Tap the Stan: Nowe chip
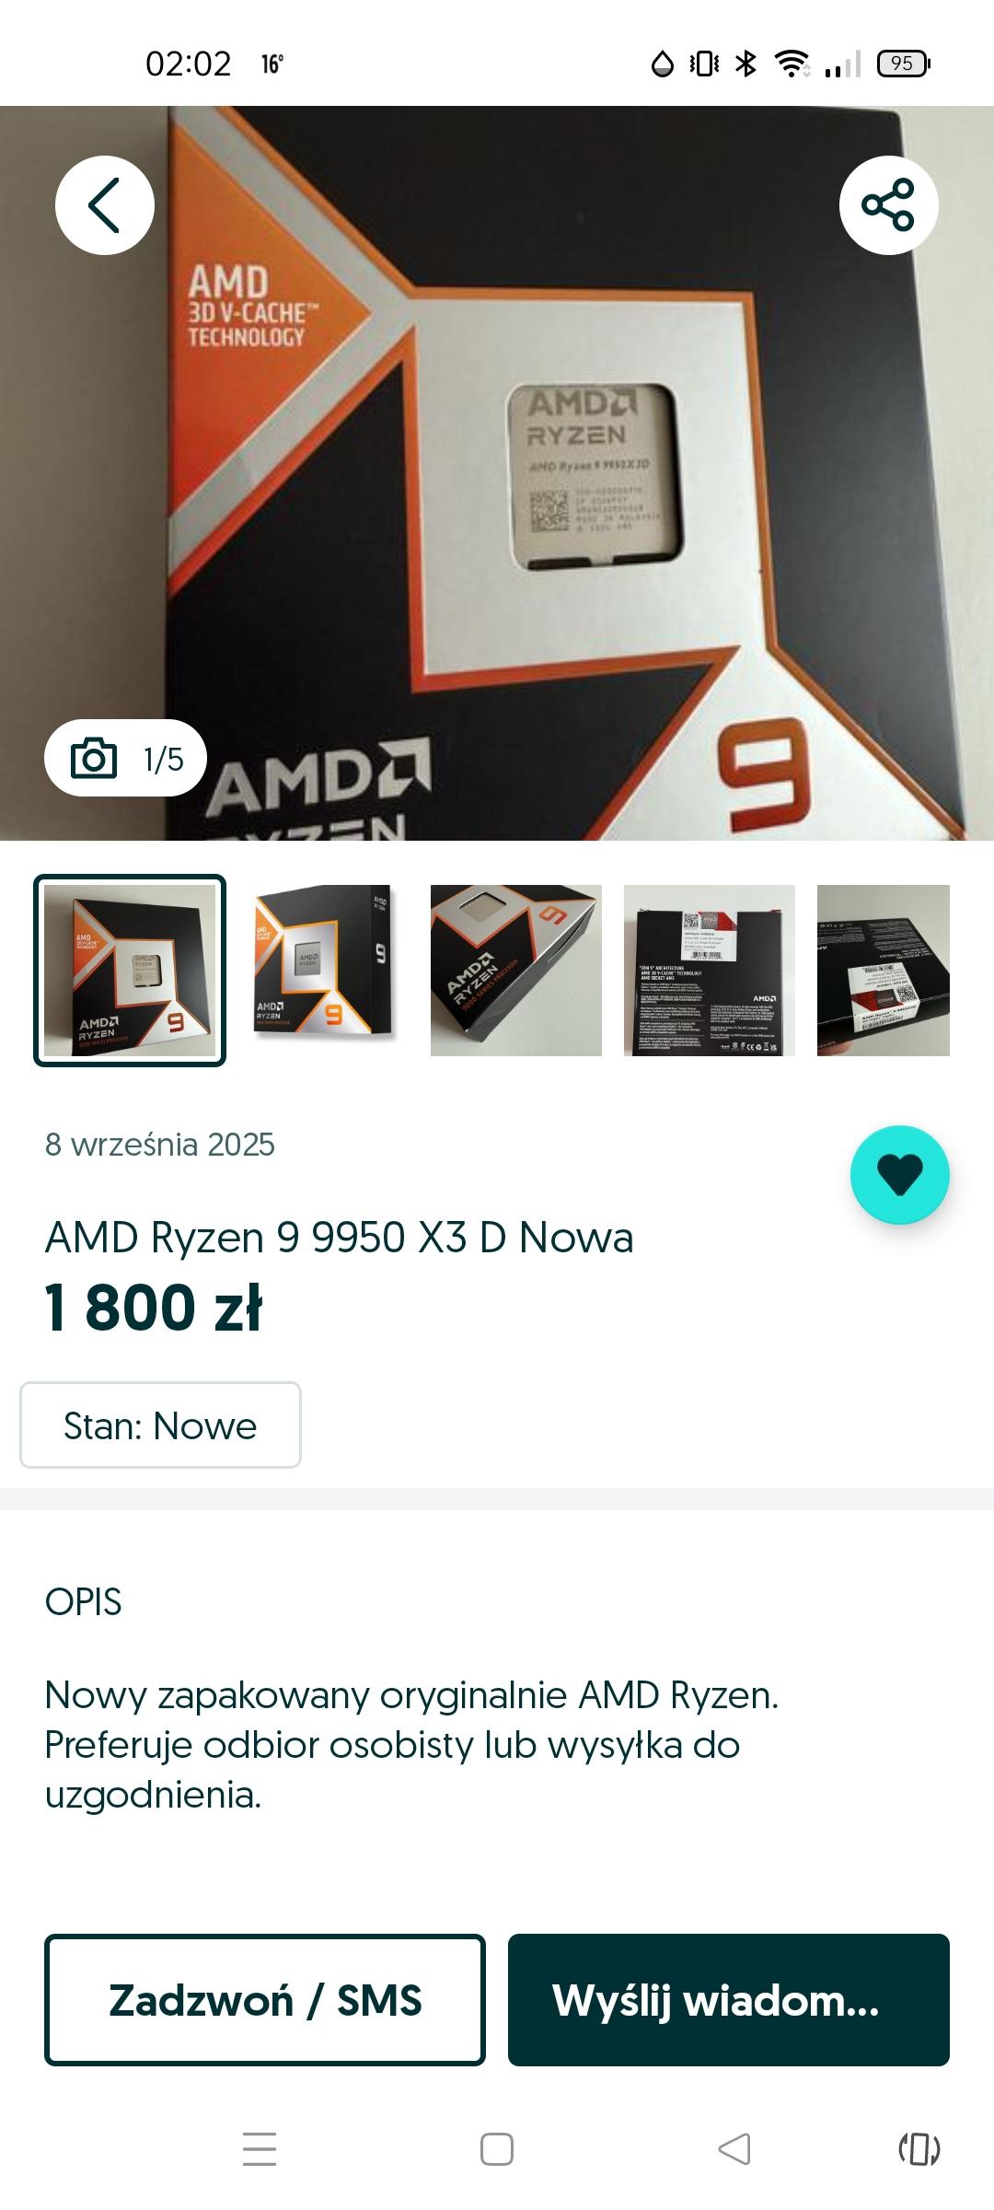 click(160, 1425)
